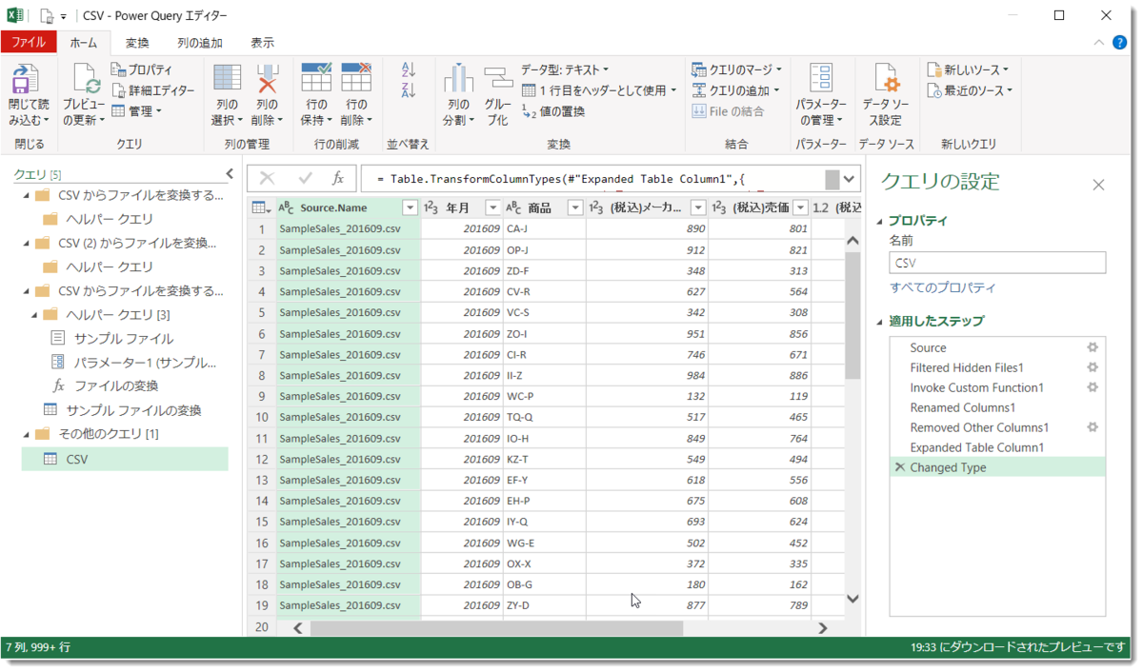Click the Manage Parameters (パラメーターの管理) icon
The image size is (1143, 672).
821,79
